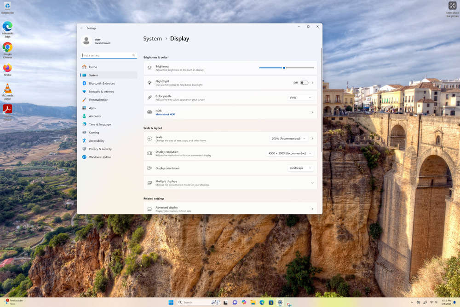
Task: Open the Color profile dropdown
Action: click(x=300, y=98)
